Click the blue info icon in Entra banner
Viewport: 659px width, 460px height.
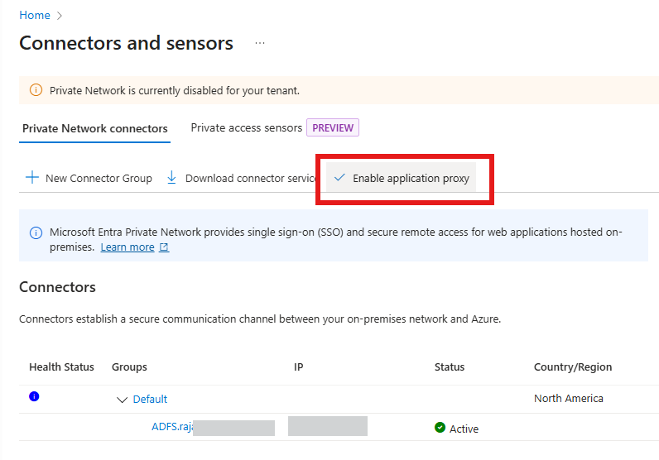[36, 232]
